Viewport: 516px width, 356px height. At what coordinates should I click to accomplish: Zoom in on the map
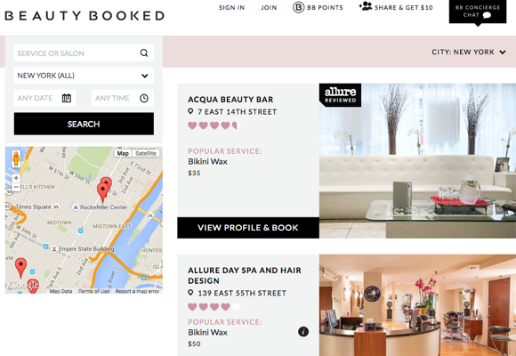click(x=16, y=178)
